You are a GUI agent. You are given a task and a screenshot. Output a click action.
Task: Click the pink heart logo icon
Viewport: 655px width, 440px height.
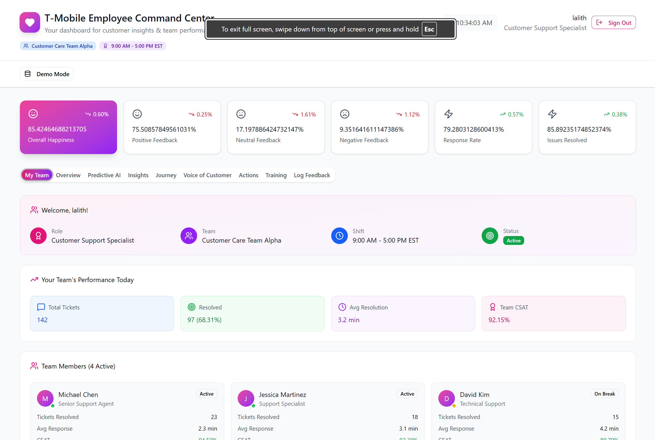(x=30, y=22)
